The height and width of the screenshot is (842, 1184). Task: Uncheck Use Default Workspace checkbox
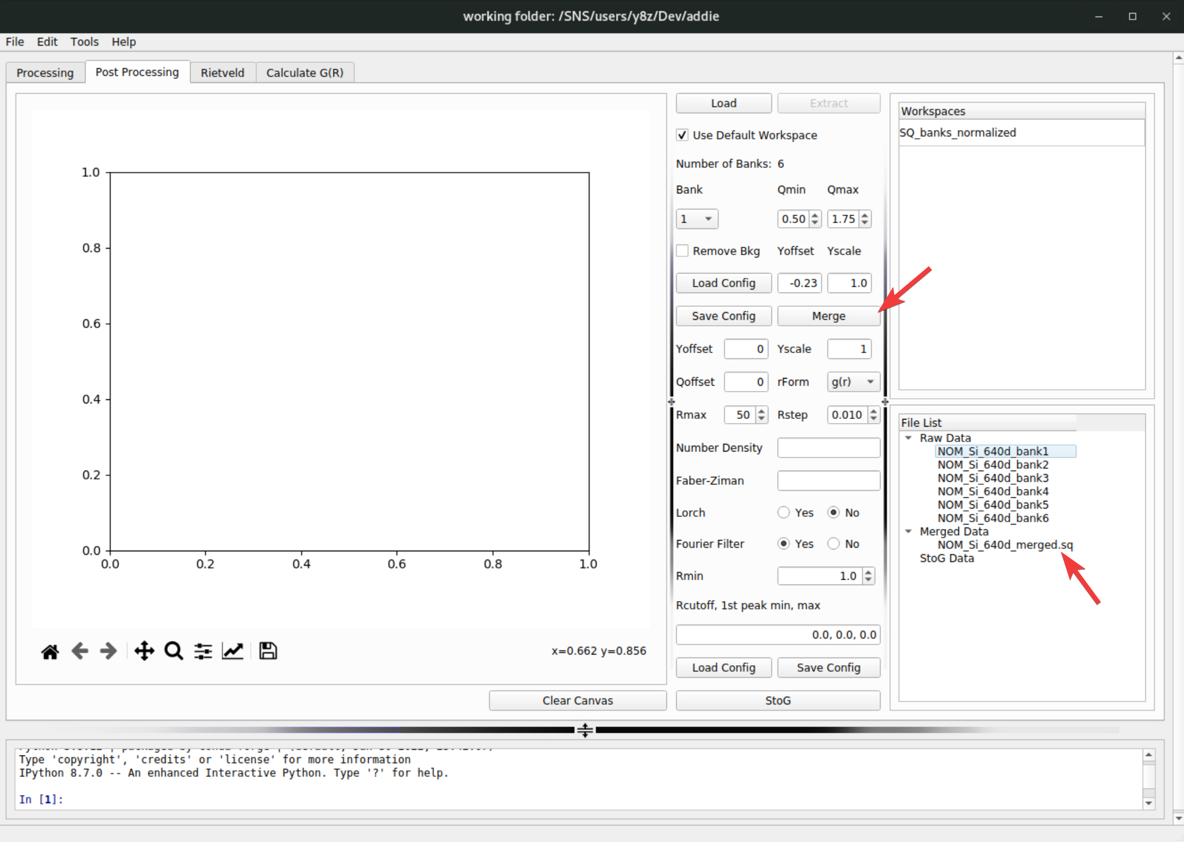pos(683,135)
